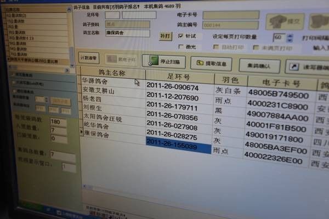Click right arrow of race list horizontal scrollbar
This screenshot has width=329, height=219.
tap(67, 70)
